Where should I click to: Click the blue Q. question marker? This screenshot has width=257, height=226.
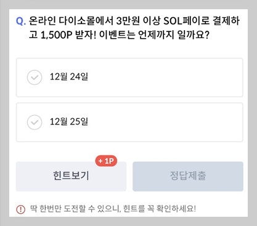pos(21,21)
